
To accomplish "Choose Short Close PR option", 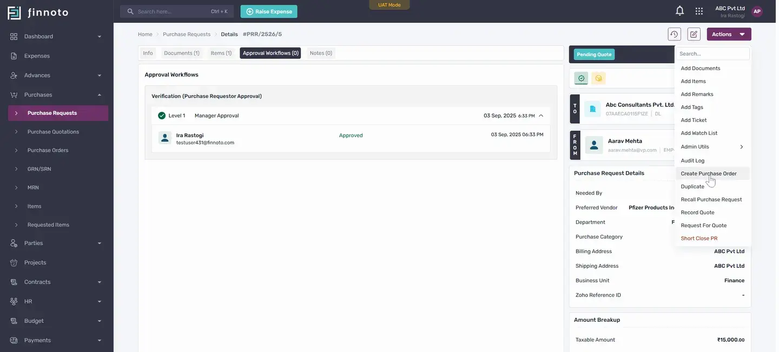I will (712, 238).
